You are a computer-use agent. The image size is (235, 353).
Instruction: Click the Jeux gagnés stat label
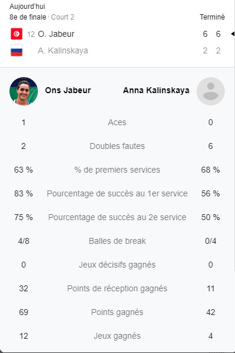[117, 336]
